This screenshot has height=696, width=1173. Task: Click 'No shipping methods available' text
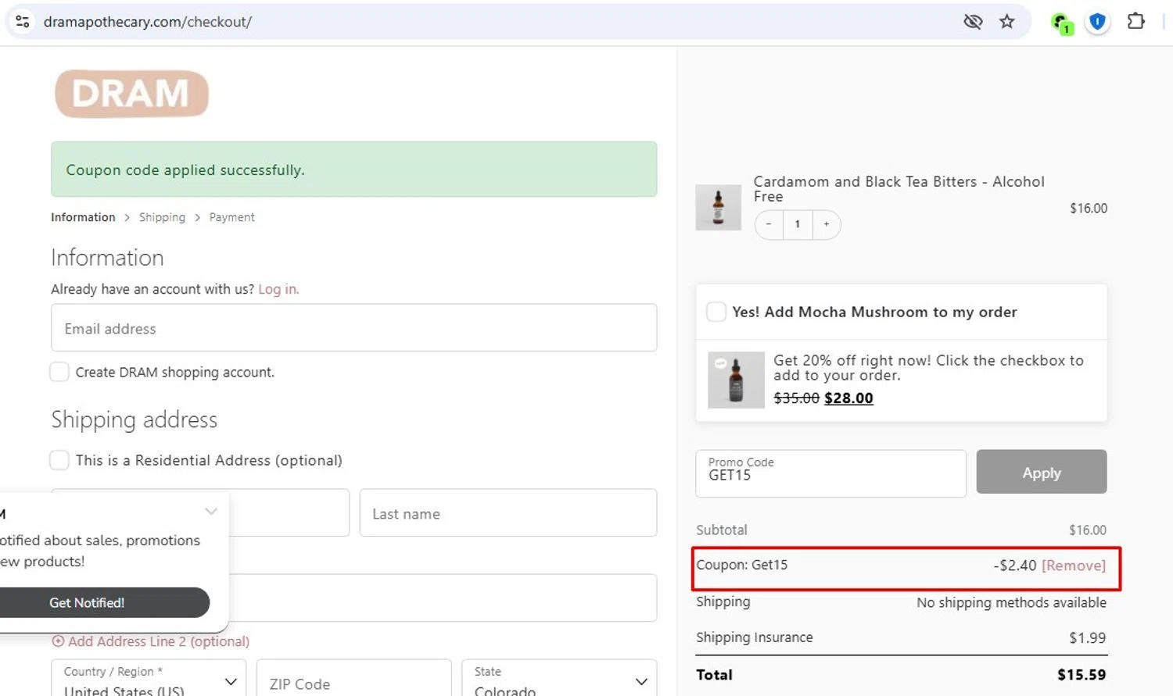1011,602
